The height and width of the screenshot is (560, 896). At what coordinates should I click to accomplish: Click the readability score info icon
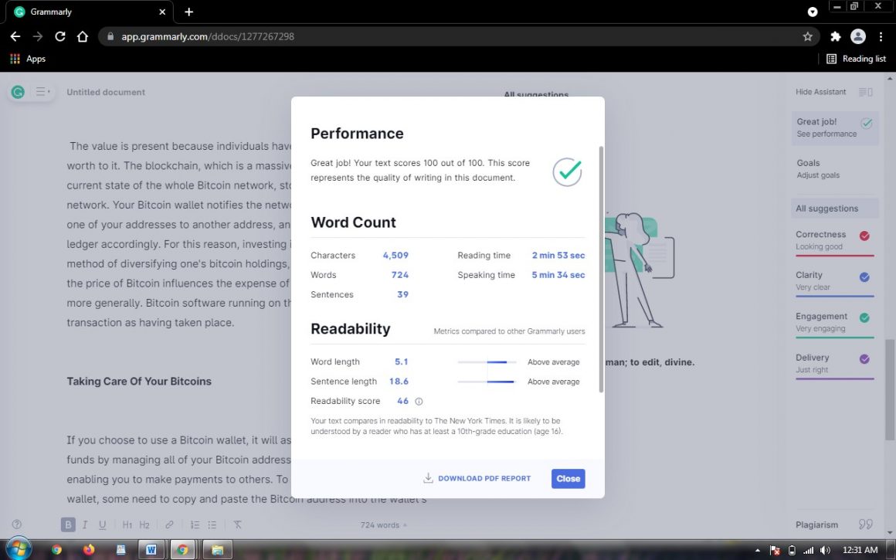[x=419, y=402]
